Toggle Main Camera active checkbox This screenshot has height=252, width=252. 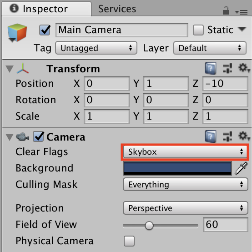point(45,30)
